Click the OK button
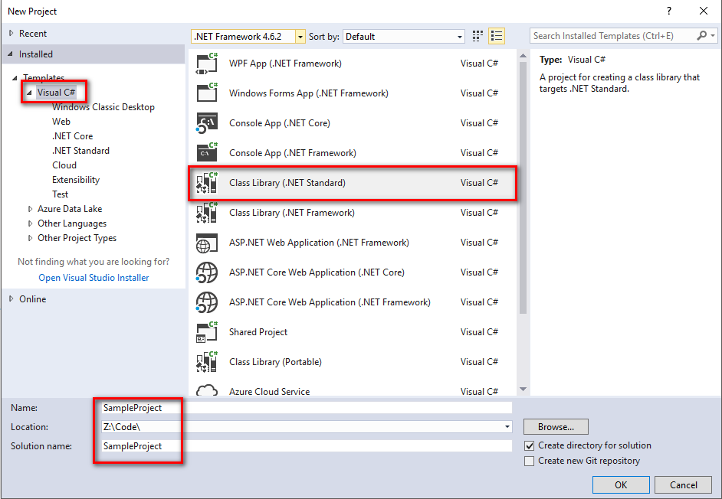Screen dimensions: 722x499 tap(621, 484)
